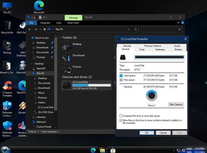Select Libraries in the navigation pane
Image resolution: width=207 pixels, height=153 pixels.
(x=41, y=117)
